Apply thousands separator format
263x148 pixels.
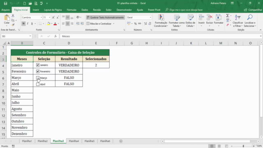pos(140,24)
